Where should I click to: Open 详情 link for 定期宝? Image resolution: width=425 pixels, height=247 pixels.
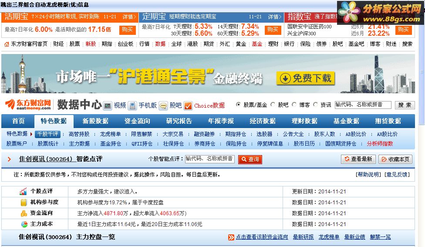(275, 17)
